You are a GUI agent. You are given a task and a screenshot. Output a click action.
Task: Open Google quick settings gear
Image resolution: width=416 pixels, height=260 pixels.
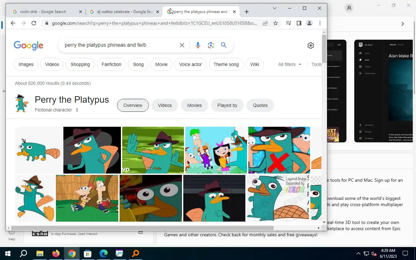[x=311, y=45]
